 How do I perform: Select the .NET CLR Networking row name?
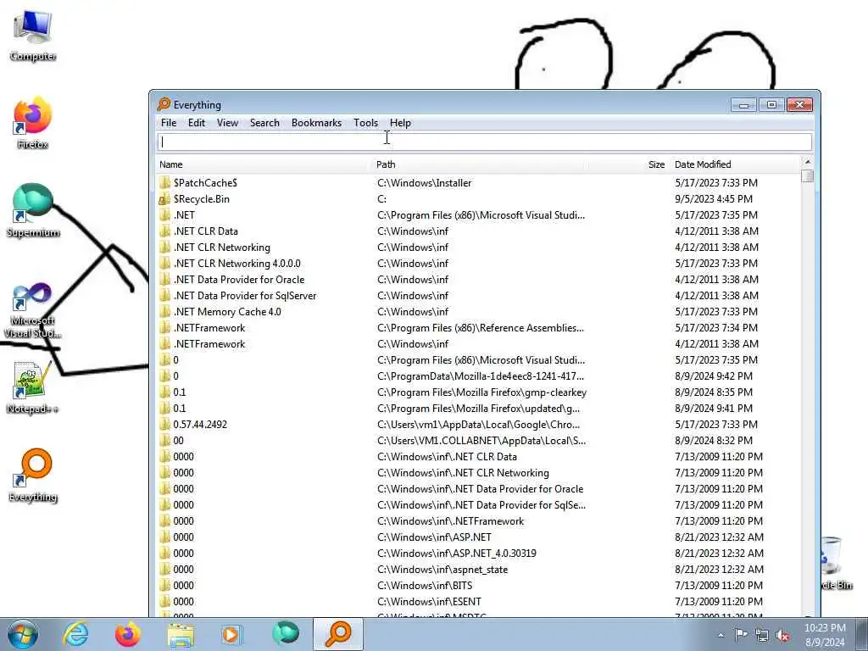(x=222, y=248)
